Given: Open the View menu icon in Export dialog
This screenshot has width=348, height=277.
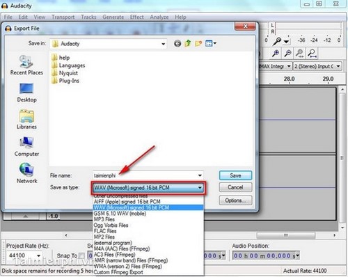Looking at the screenshot, I should 211,43.
